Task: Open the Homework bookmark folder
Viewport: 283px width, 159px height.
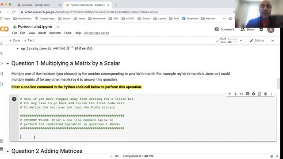Action: click(x=97, y=19)
